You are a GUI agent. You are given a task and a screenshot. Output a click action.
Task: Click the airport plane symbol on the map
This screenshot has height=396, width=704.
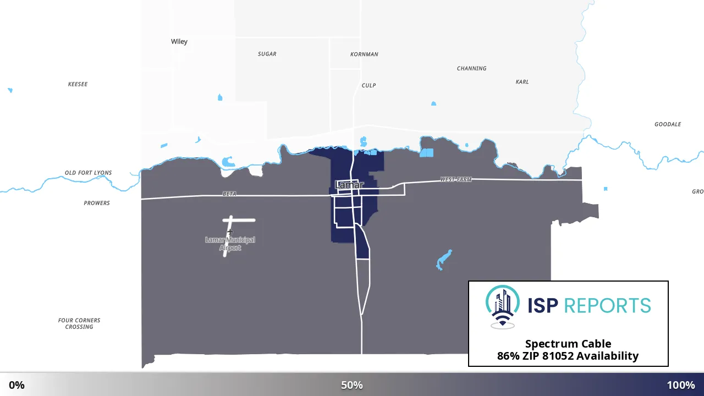(230, 233)
